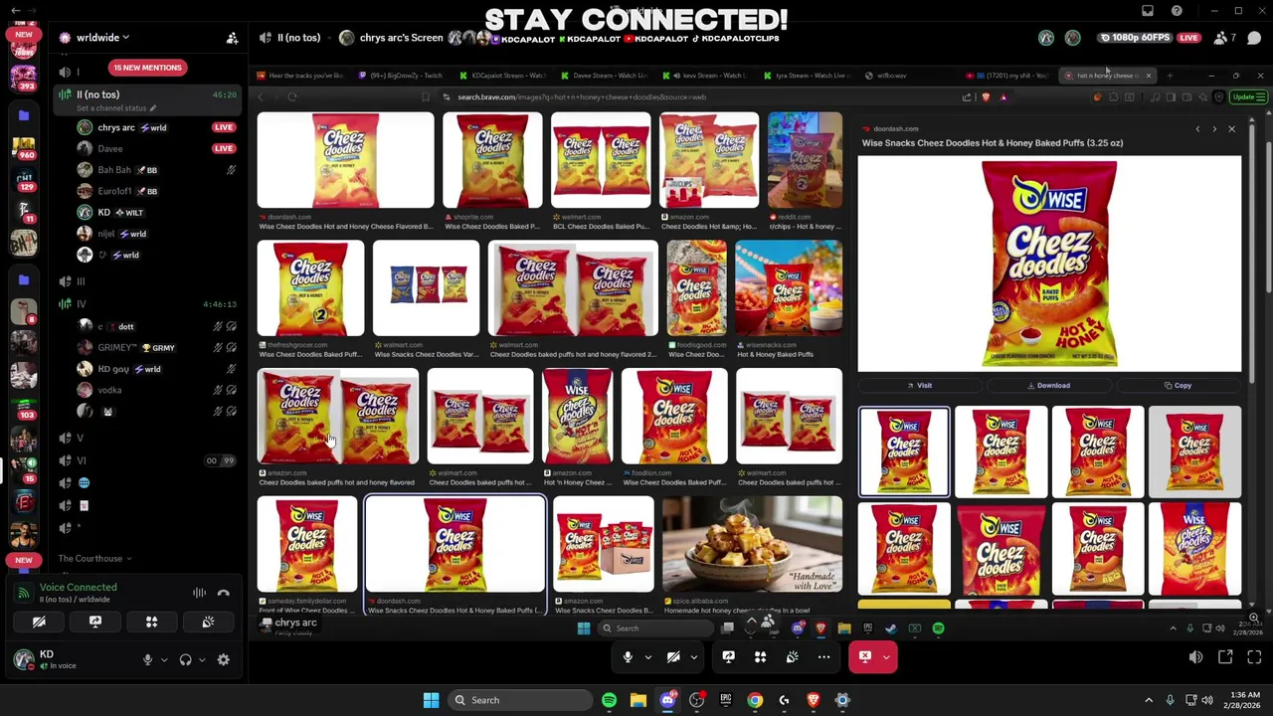
Task: Open shared browser tab 'kevv Stream'
Action: 706,76
